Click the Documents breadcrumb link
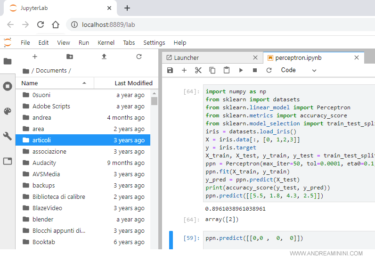Screen dimensions: 375x262 click(51, 71)
